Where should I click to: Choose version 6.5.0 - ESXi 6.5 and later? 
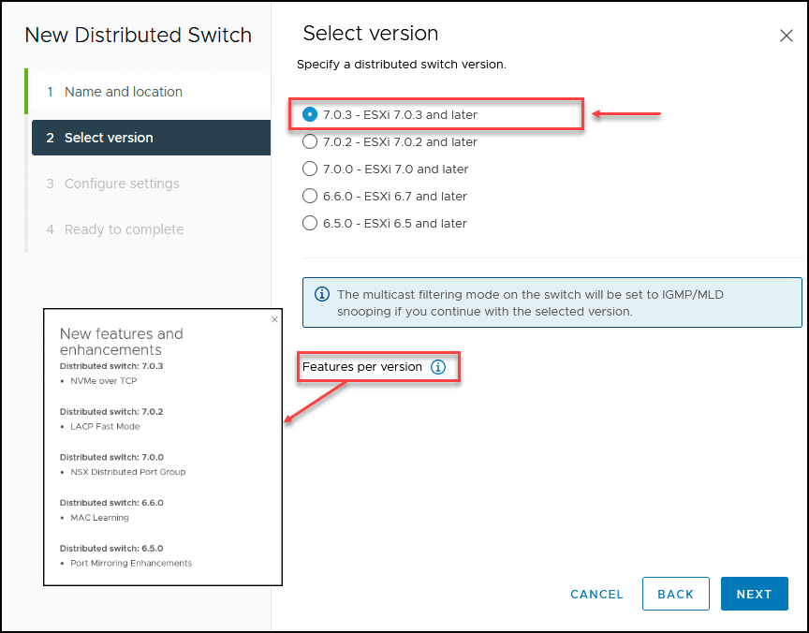(310, 223)
